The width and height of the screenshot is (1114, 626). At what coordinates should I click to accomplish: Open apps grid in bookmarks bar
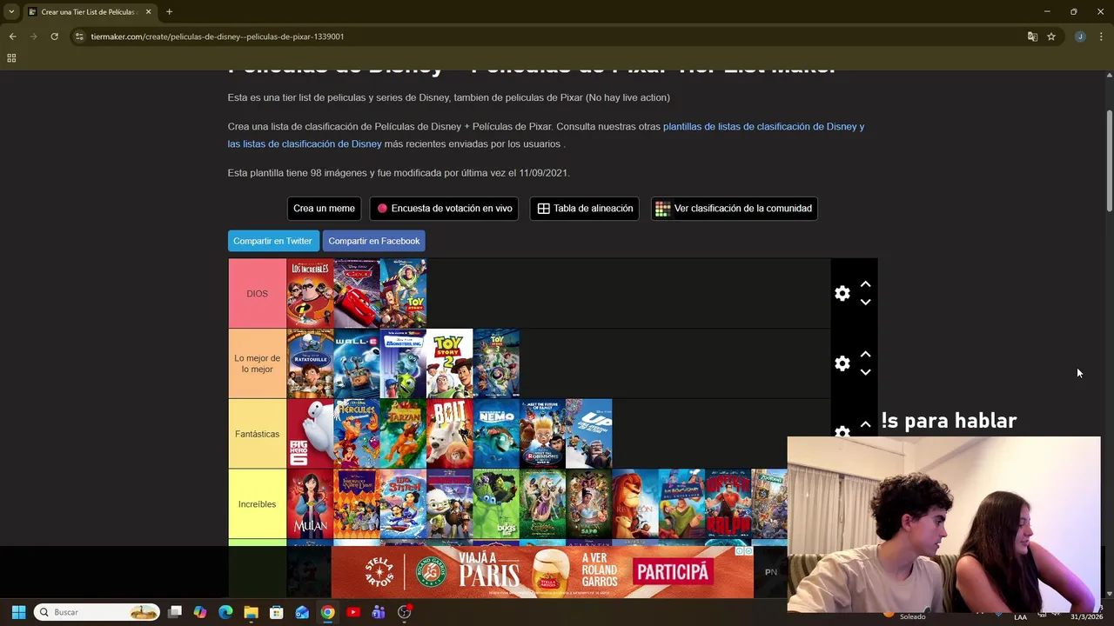pyautogui.click(x=11, y=58)
